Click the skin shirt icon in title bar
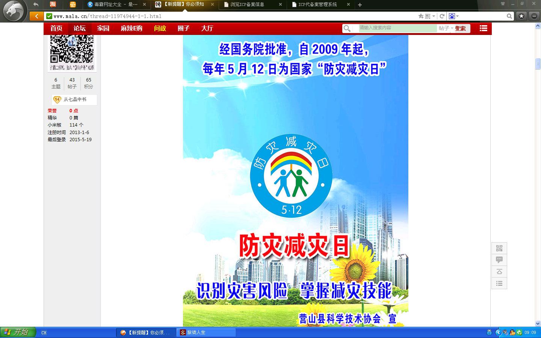The width and height of the screenshot is (541, 338). pos(503,3)
